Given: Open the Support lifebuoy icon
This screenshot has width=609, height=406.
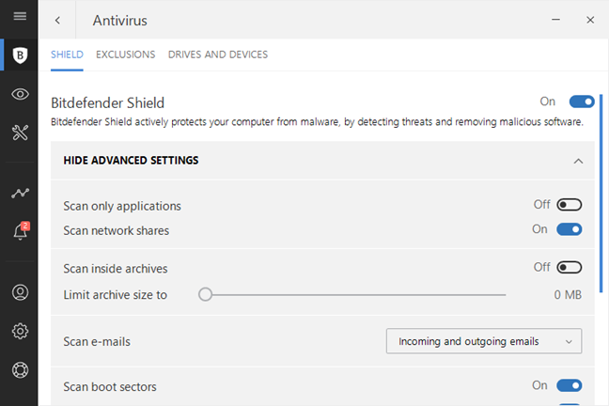Looking at the screenshot, I should [19, 369].
